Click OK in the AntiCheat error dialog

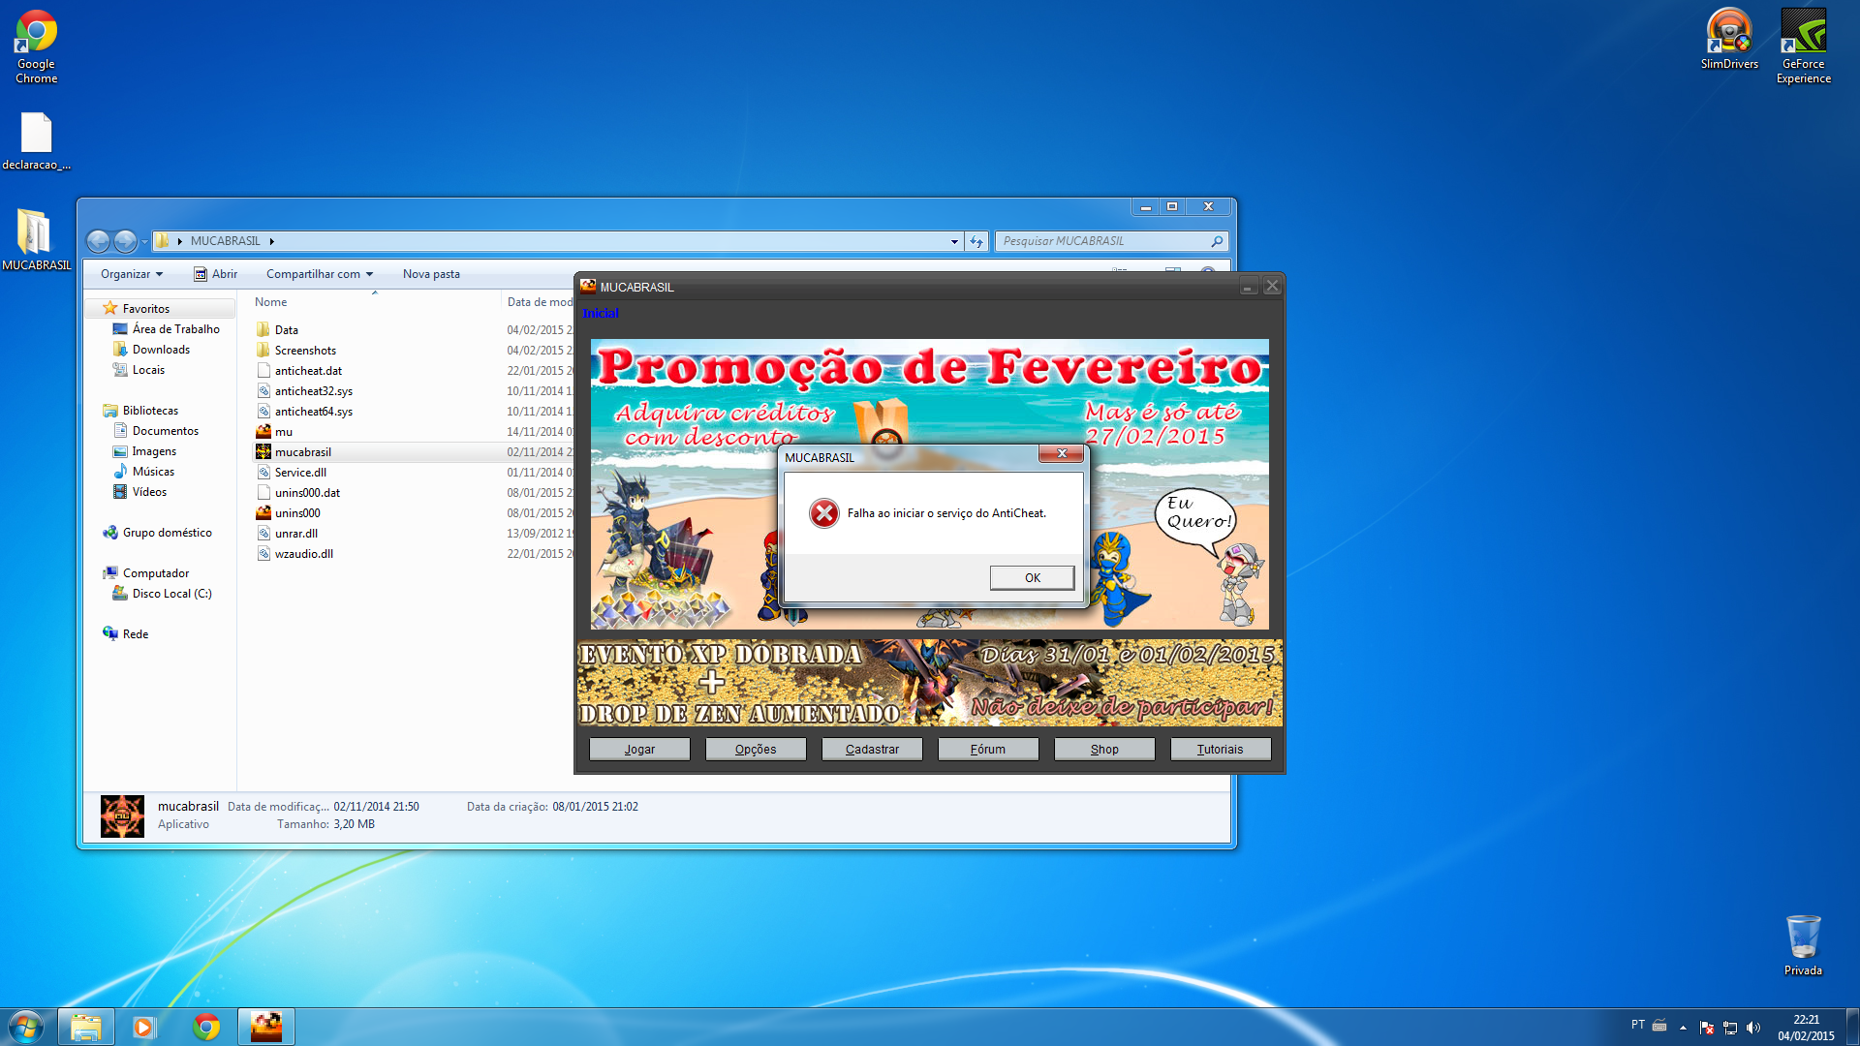point(1032,578)
